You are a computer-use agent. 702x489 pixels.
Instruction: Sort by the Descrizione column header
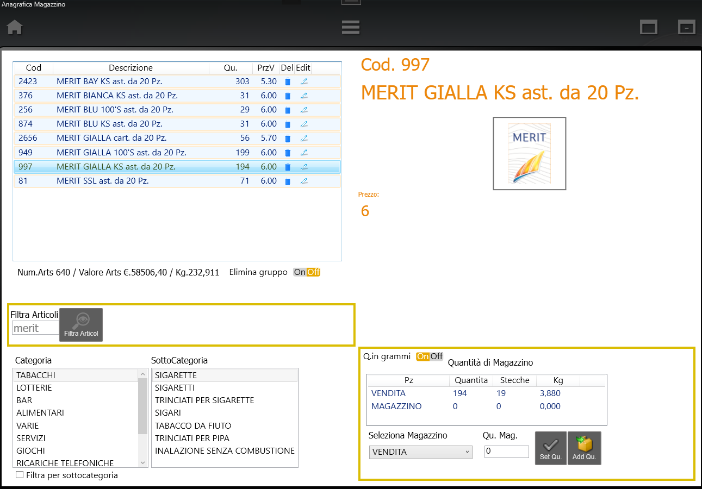point(131,68)
